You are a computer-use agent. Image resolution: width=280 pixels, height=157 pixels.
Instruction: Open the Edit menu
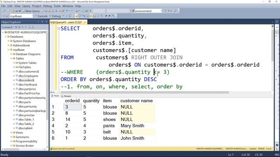pyautogui.click(x=10, y=6)
